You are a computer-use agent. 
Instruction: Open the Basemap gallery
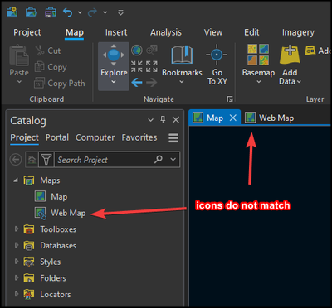(258, 64)
